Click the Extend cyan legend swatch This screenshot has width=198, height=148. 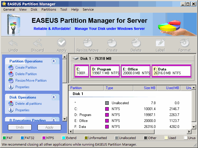click(x=64, y=138)
